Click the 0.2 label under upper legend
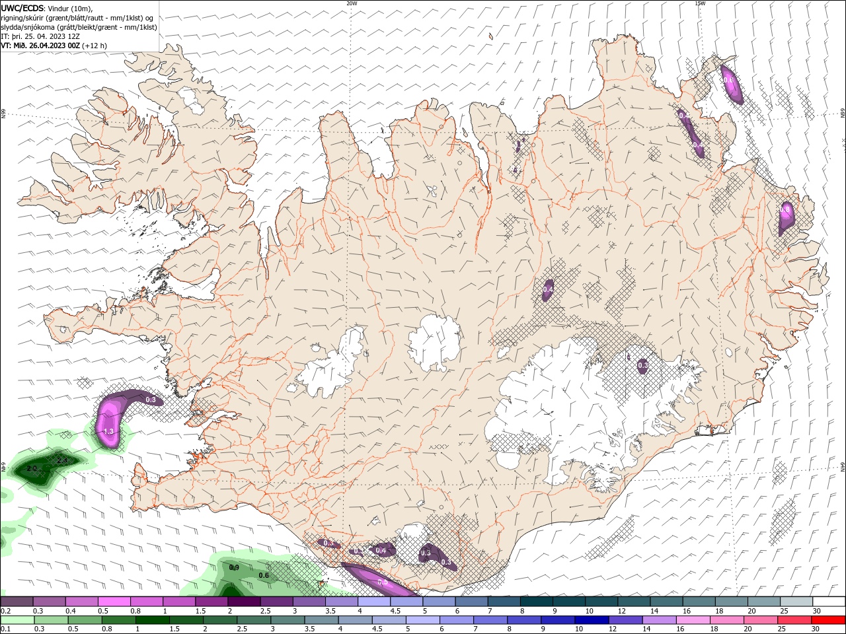Screen dimensions: 846x634 (5, 611)
